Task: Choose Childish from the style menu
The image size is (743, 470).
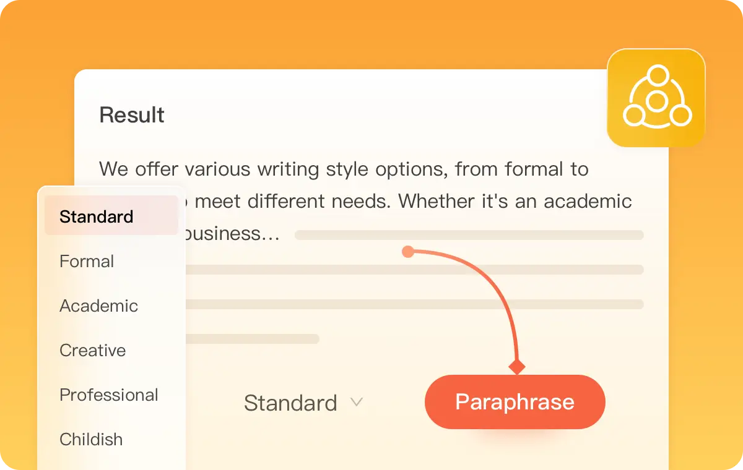Action: coord(91,439)
